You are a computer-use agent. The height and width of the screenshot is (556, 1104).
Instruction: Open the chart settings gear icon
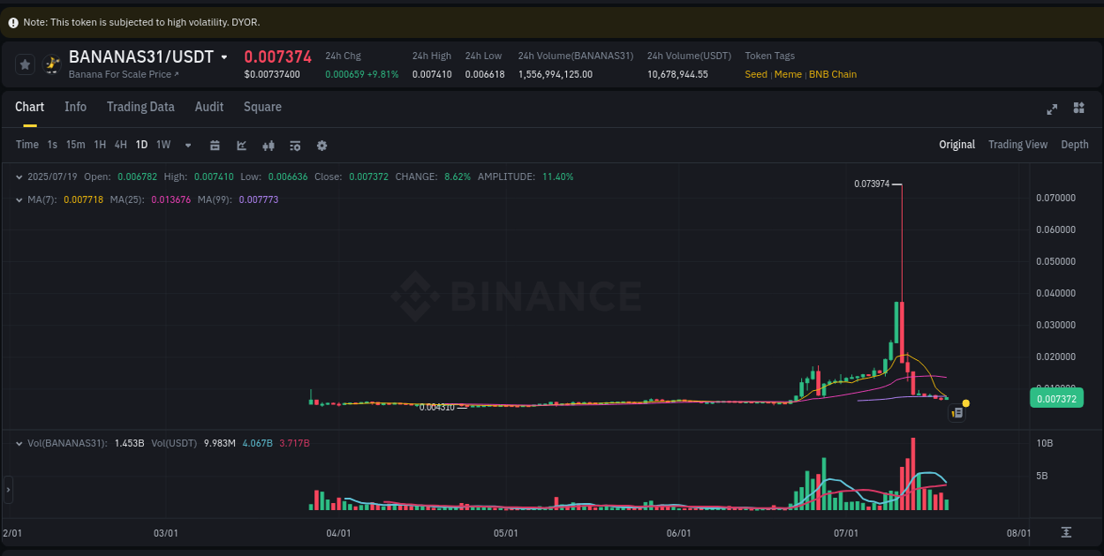click(x=321, y=144)
